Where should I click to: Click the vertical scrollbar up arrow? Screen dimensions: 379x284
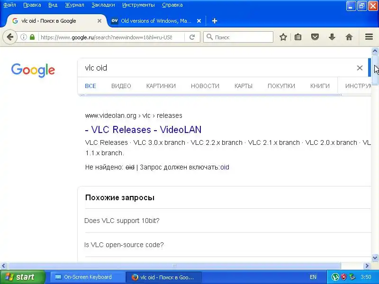375,51
